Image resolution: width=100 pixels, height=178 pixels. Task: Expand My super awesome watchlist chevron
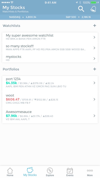(x=94, y=37)
